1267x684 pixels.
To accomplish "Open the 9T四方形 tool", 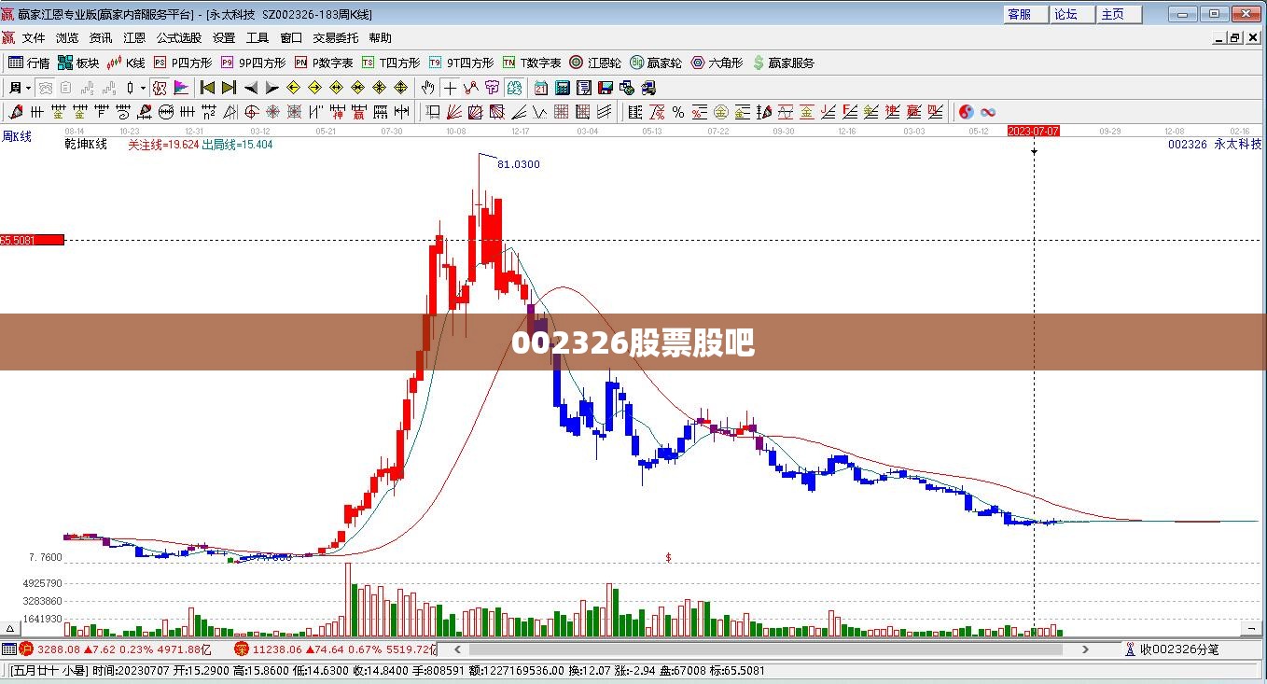I will [461, 63].
